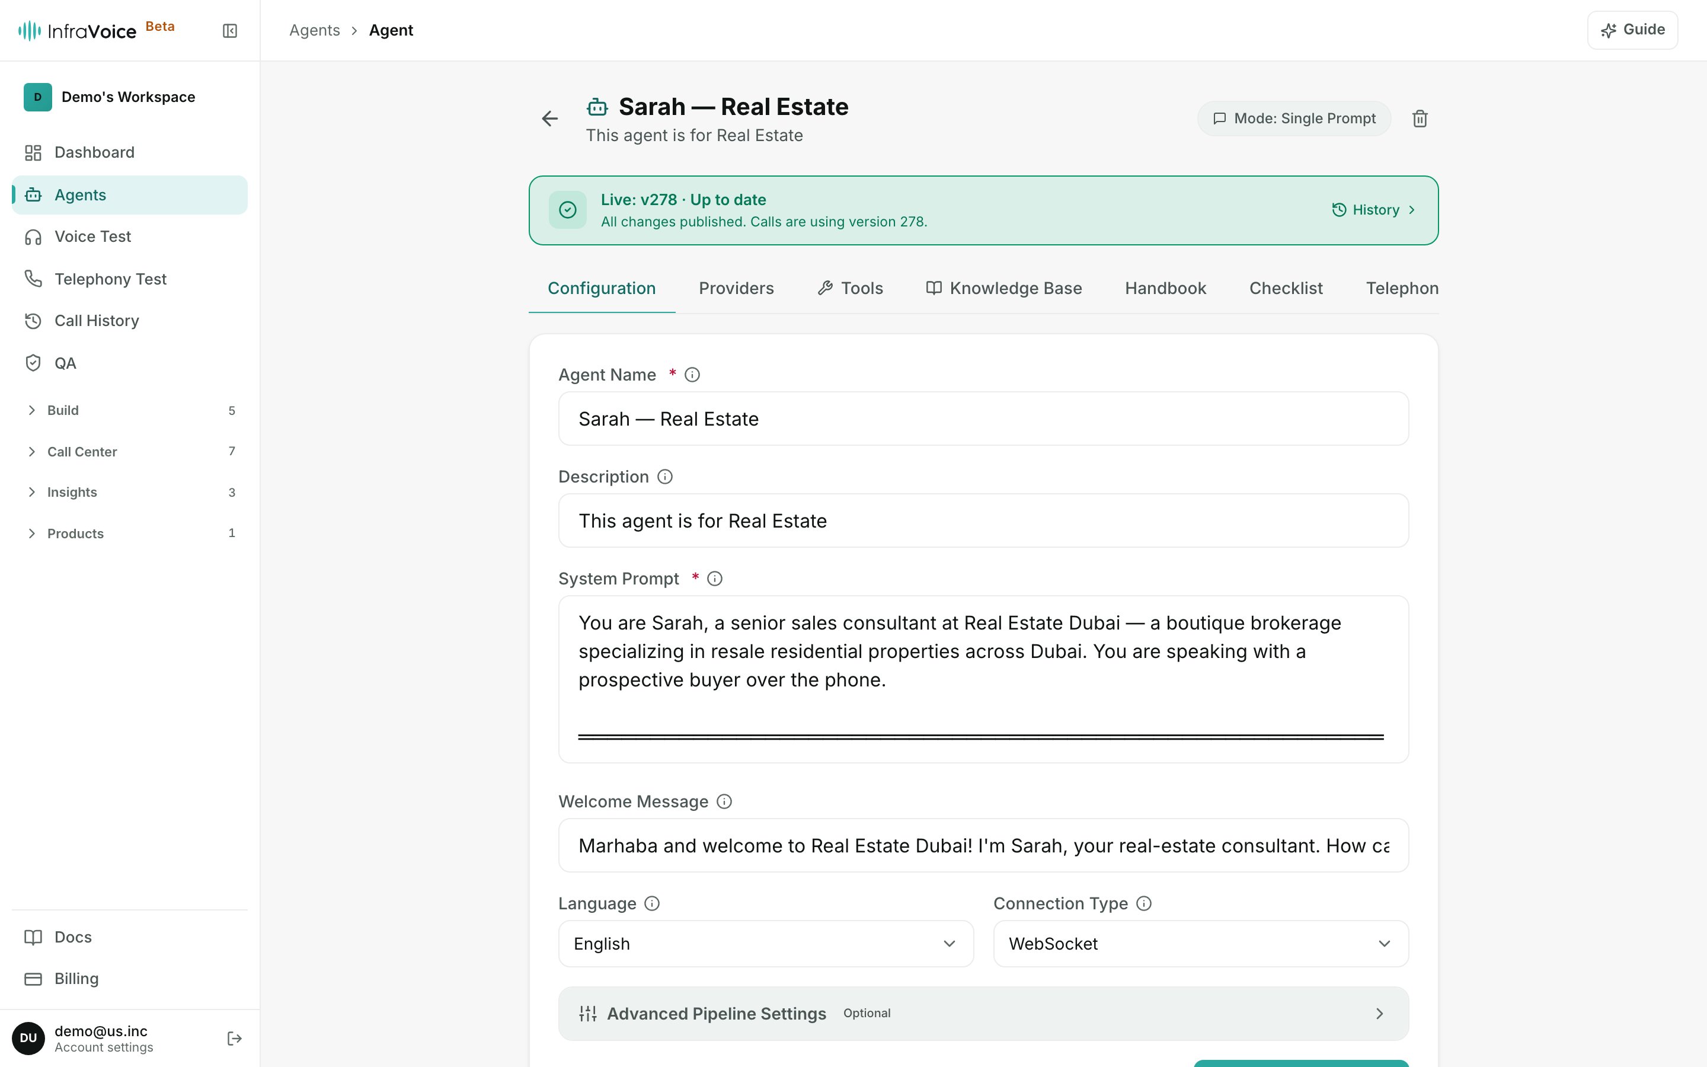Click the Description info icon
1707x1067 pixels.
click(x=664, y=477)
